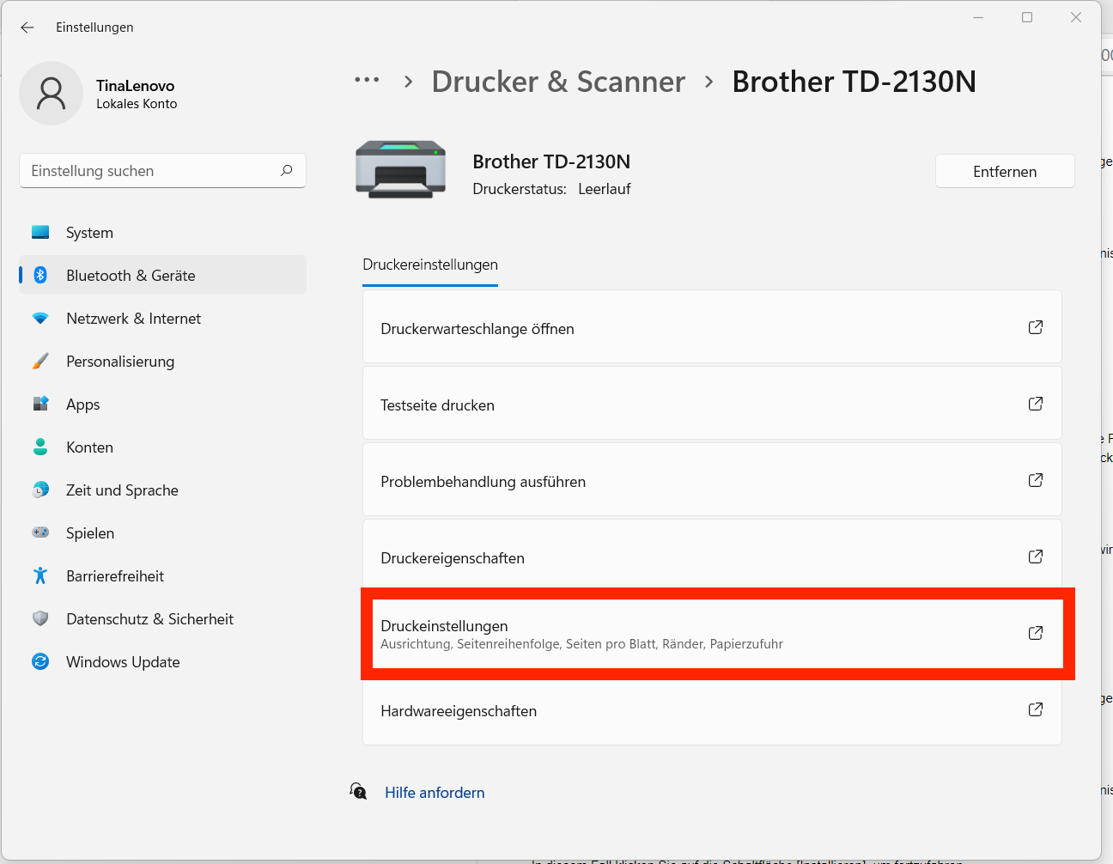Click the Apps icon in sidebar
Image resolution: width=1113 pixels, height=864 pixels.
(x=40, y=404)
